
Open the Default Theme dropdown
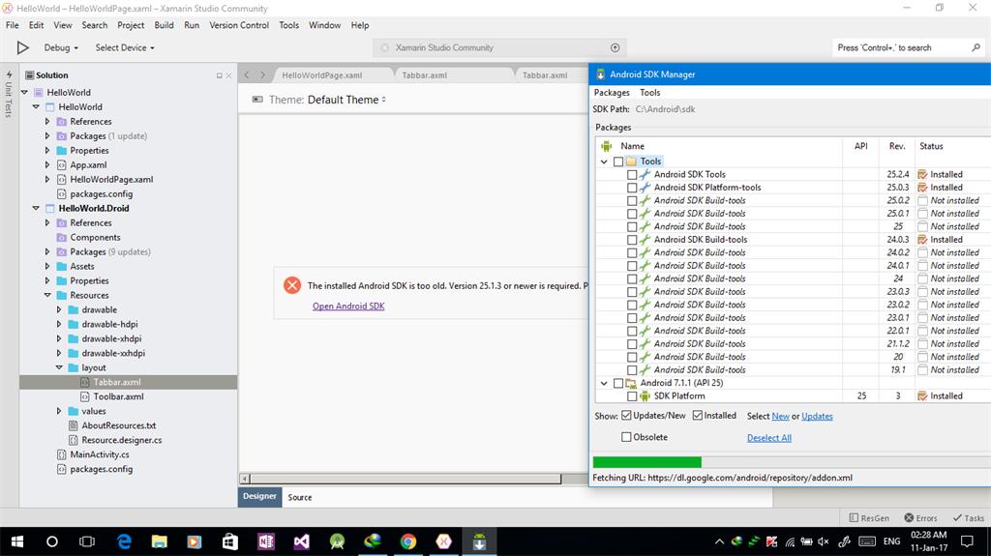pyautogui.click(x=346, y=100)
